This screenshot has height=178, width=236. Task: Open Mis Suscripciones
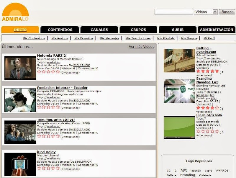click(x=138, y=38)
